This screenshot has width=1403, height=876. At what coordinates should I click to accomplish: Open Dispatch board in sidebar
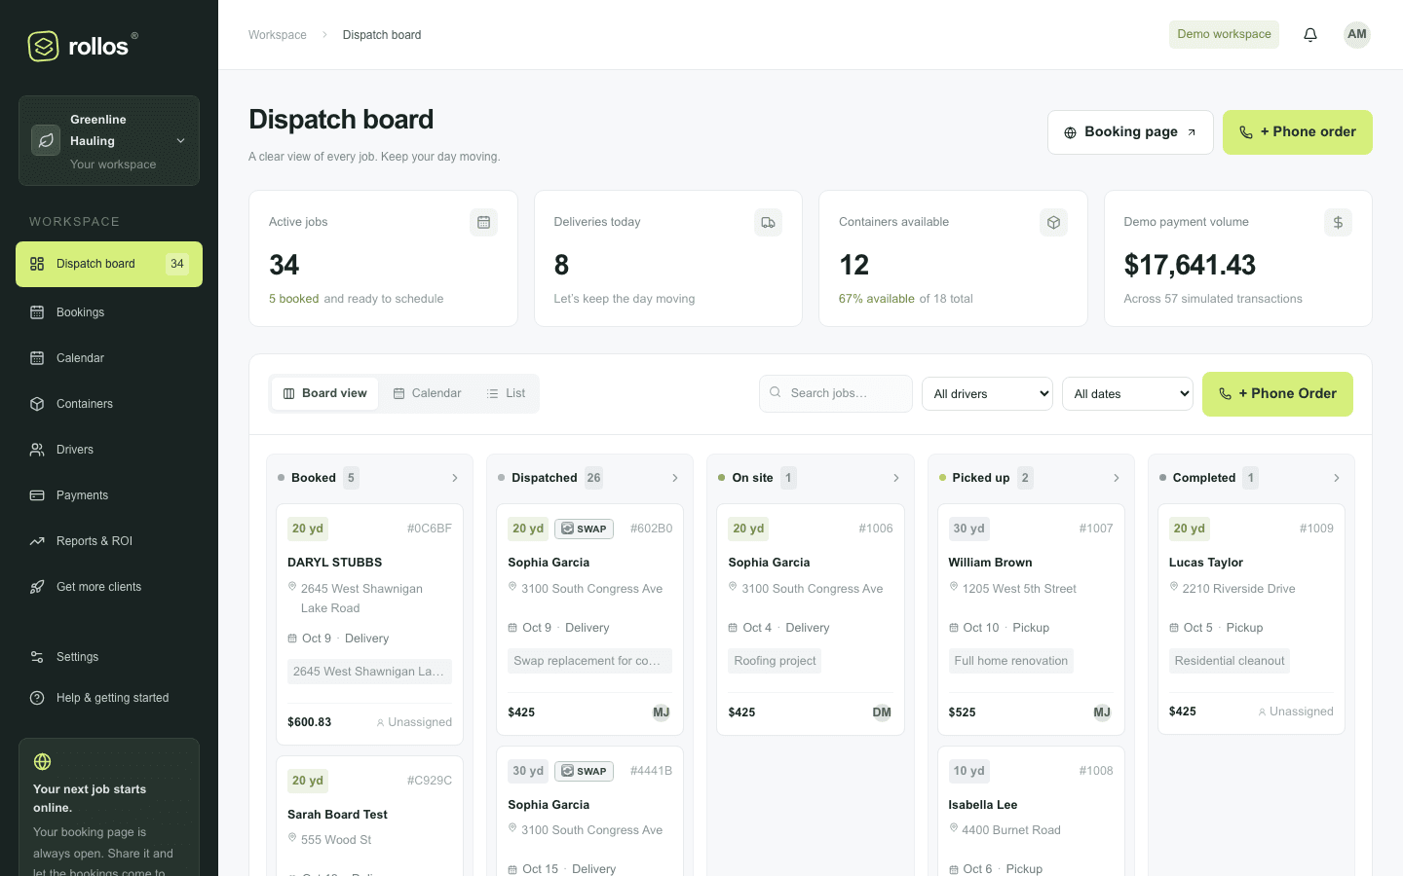click(109, 264)
